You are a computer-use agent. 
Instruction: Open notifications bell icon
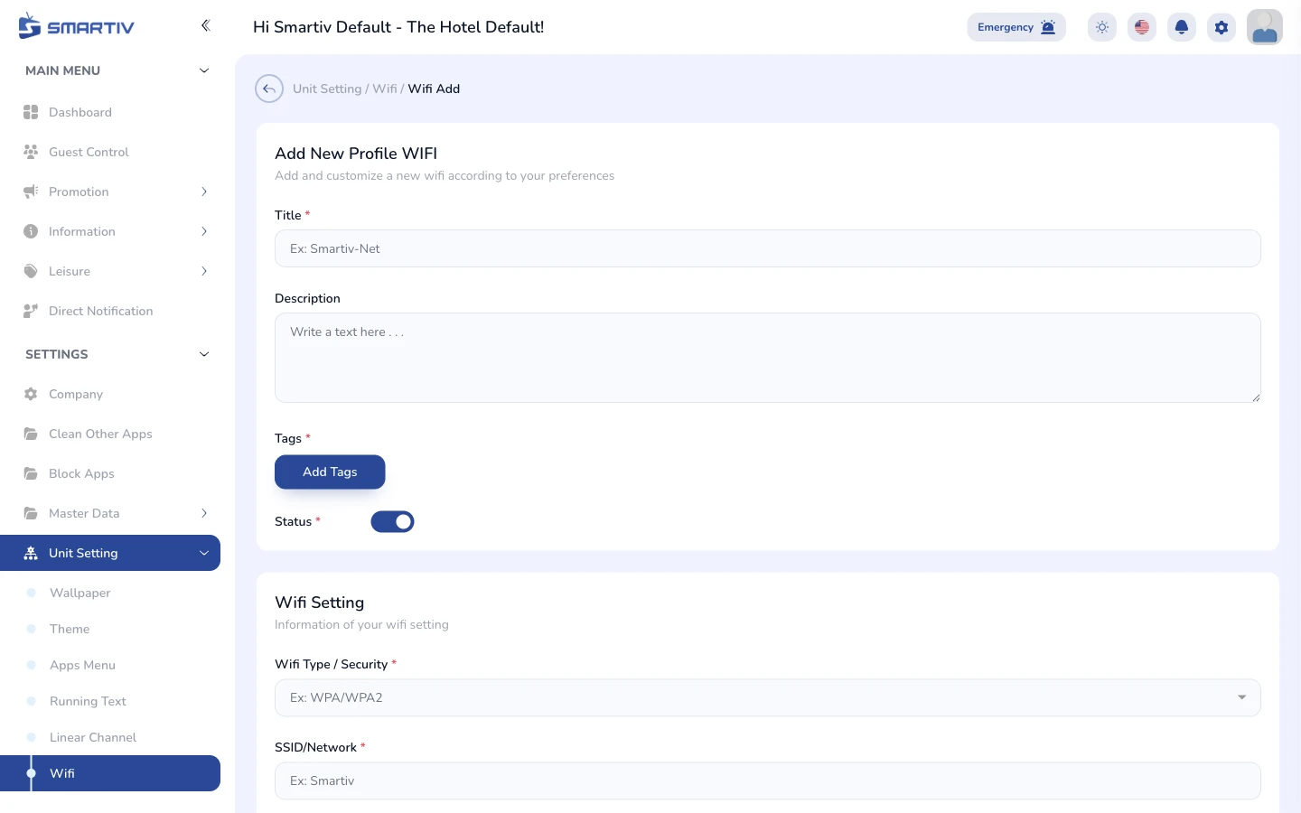(1182, 27)
